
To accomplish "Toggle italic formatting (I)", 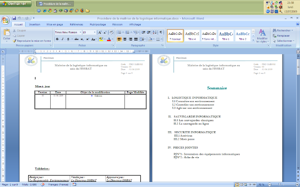I will pos(63,39).
